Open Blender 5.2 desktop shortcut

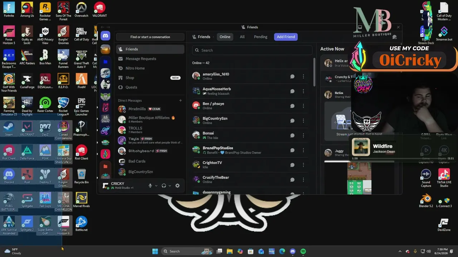click(x=426, y=200)
